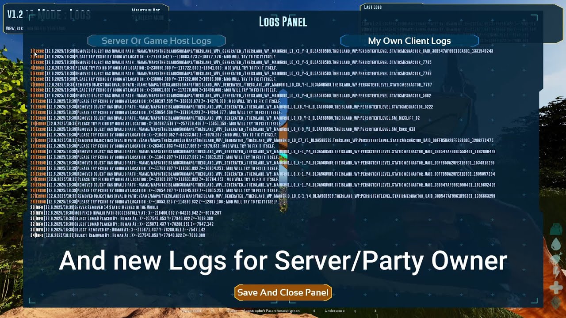Select error line ending SM_IceCliff_02
The height and width of the screenshot is (318, 566).
(225, 118)
